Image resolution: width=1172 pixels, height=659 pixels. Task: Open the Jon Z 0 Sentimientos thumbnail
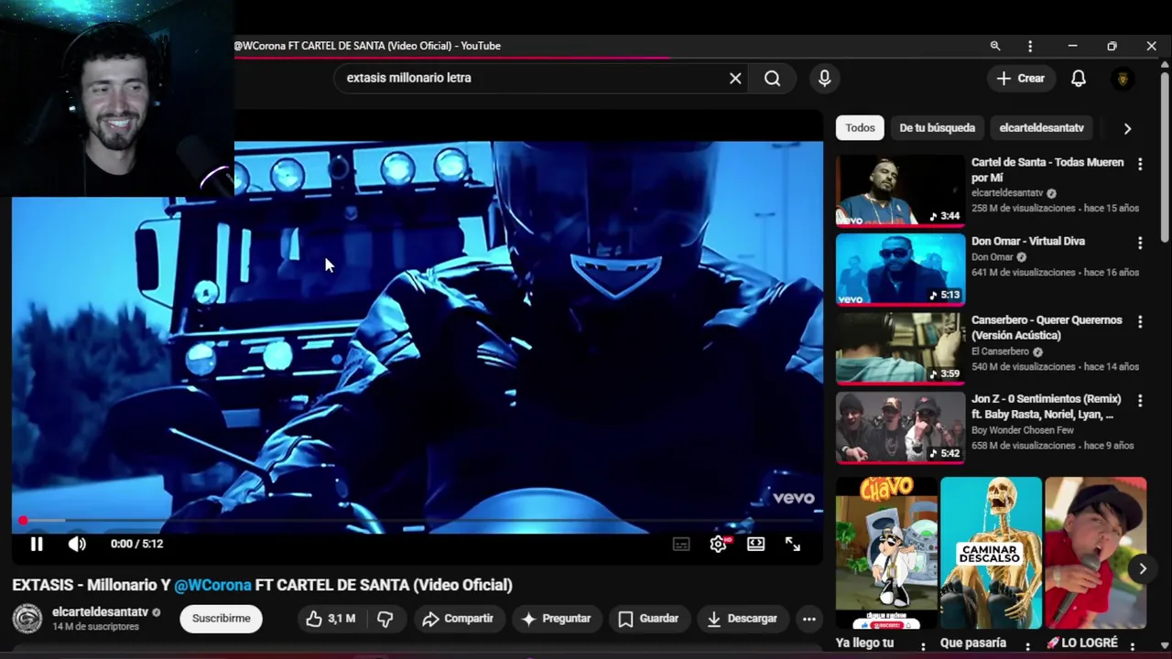pos(900,427)
